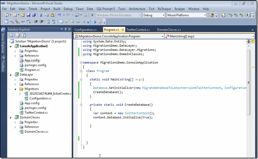Collapse the Migrations folder node

(15, 89)
